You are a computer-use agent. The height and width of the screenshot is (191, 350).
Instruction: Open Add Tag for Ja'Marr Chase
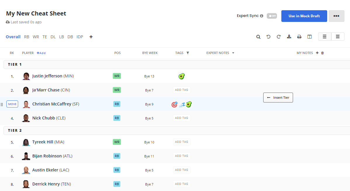point(181,90)
